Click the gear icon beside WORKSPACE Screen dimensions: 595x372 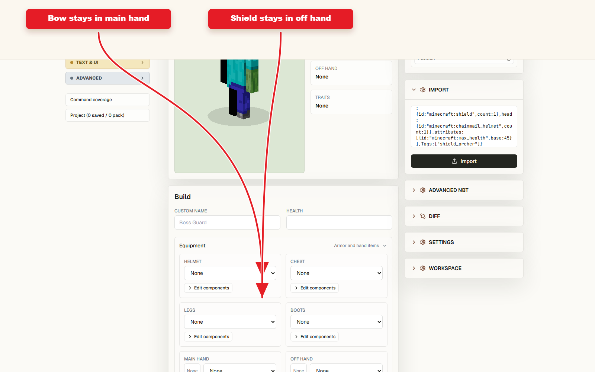point(423,268)
